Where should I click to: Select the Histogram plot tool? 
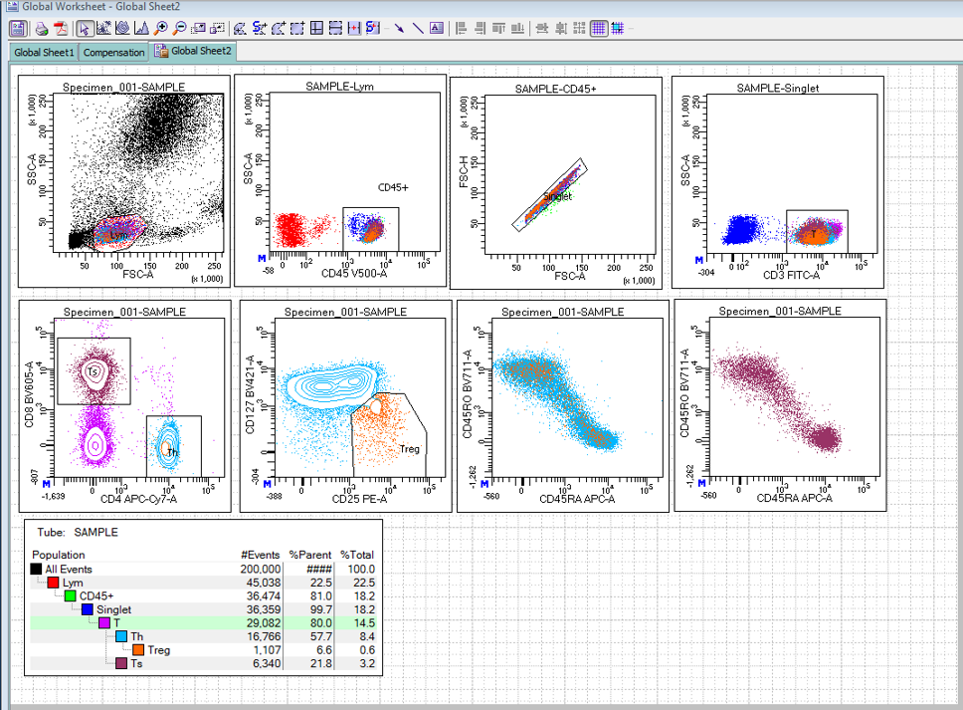[x=140, y=29]
